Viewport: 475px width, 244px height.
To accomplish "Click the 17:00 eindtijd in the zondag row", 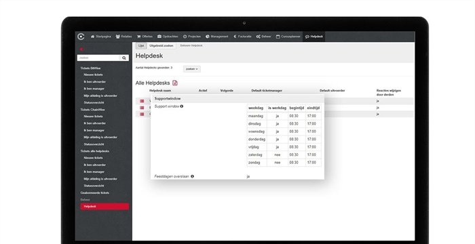I will click(311, 163).
